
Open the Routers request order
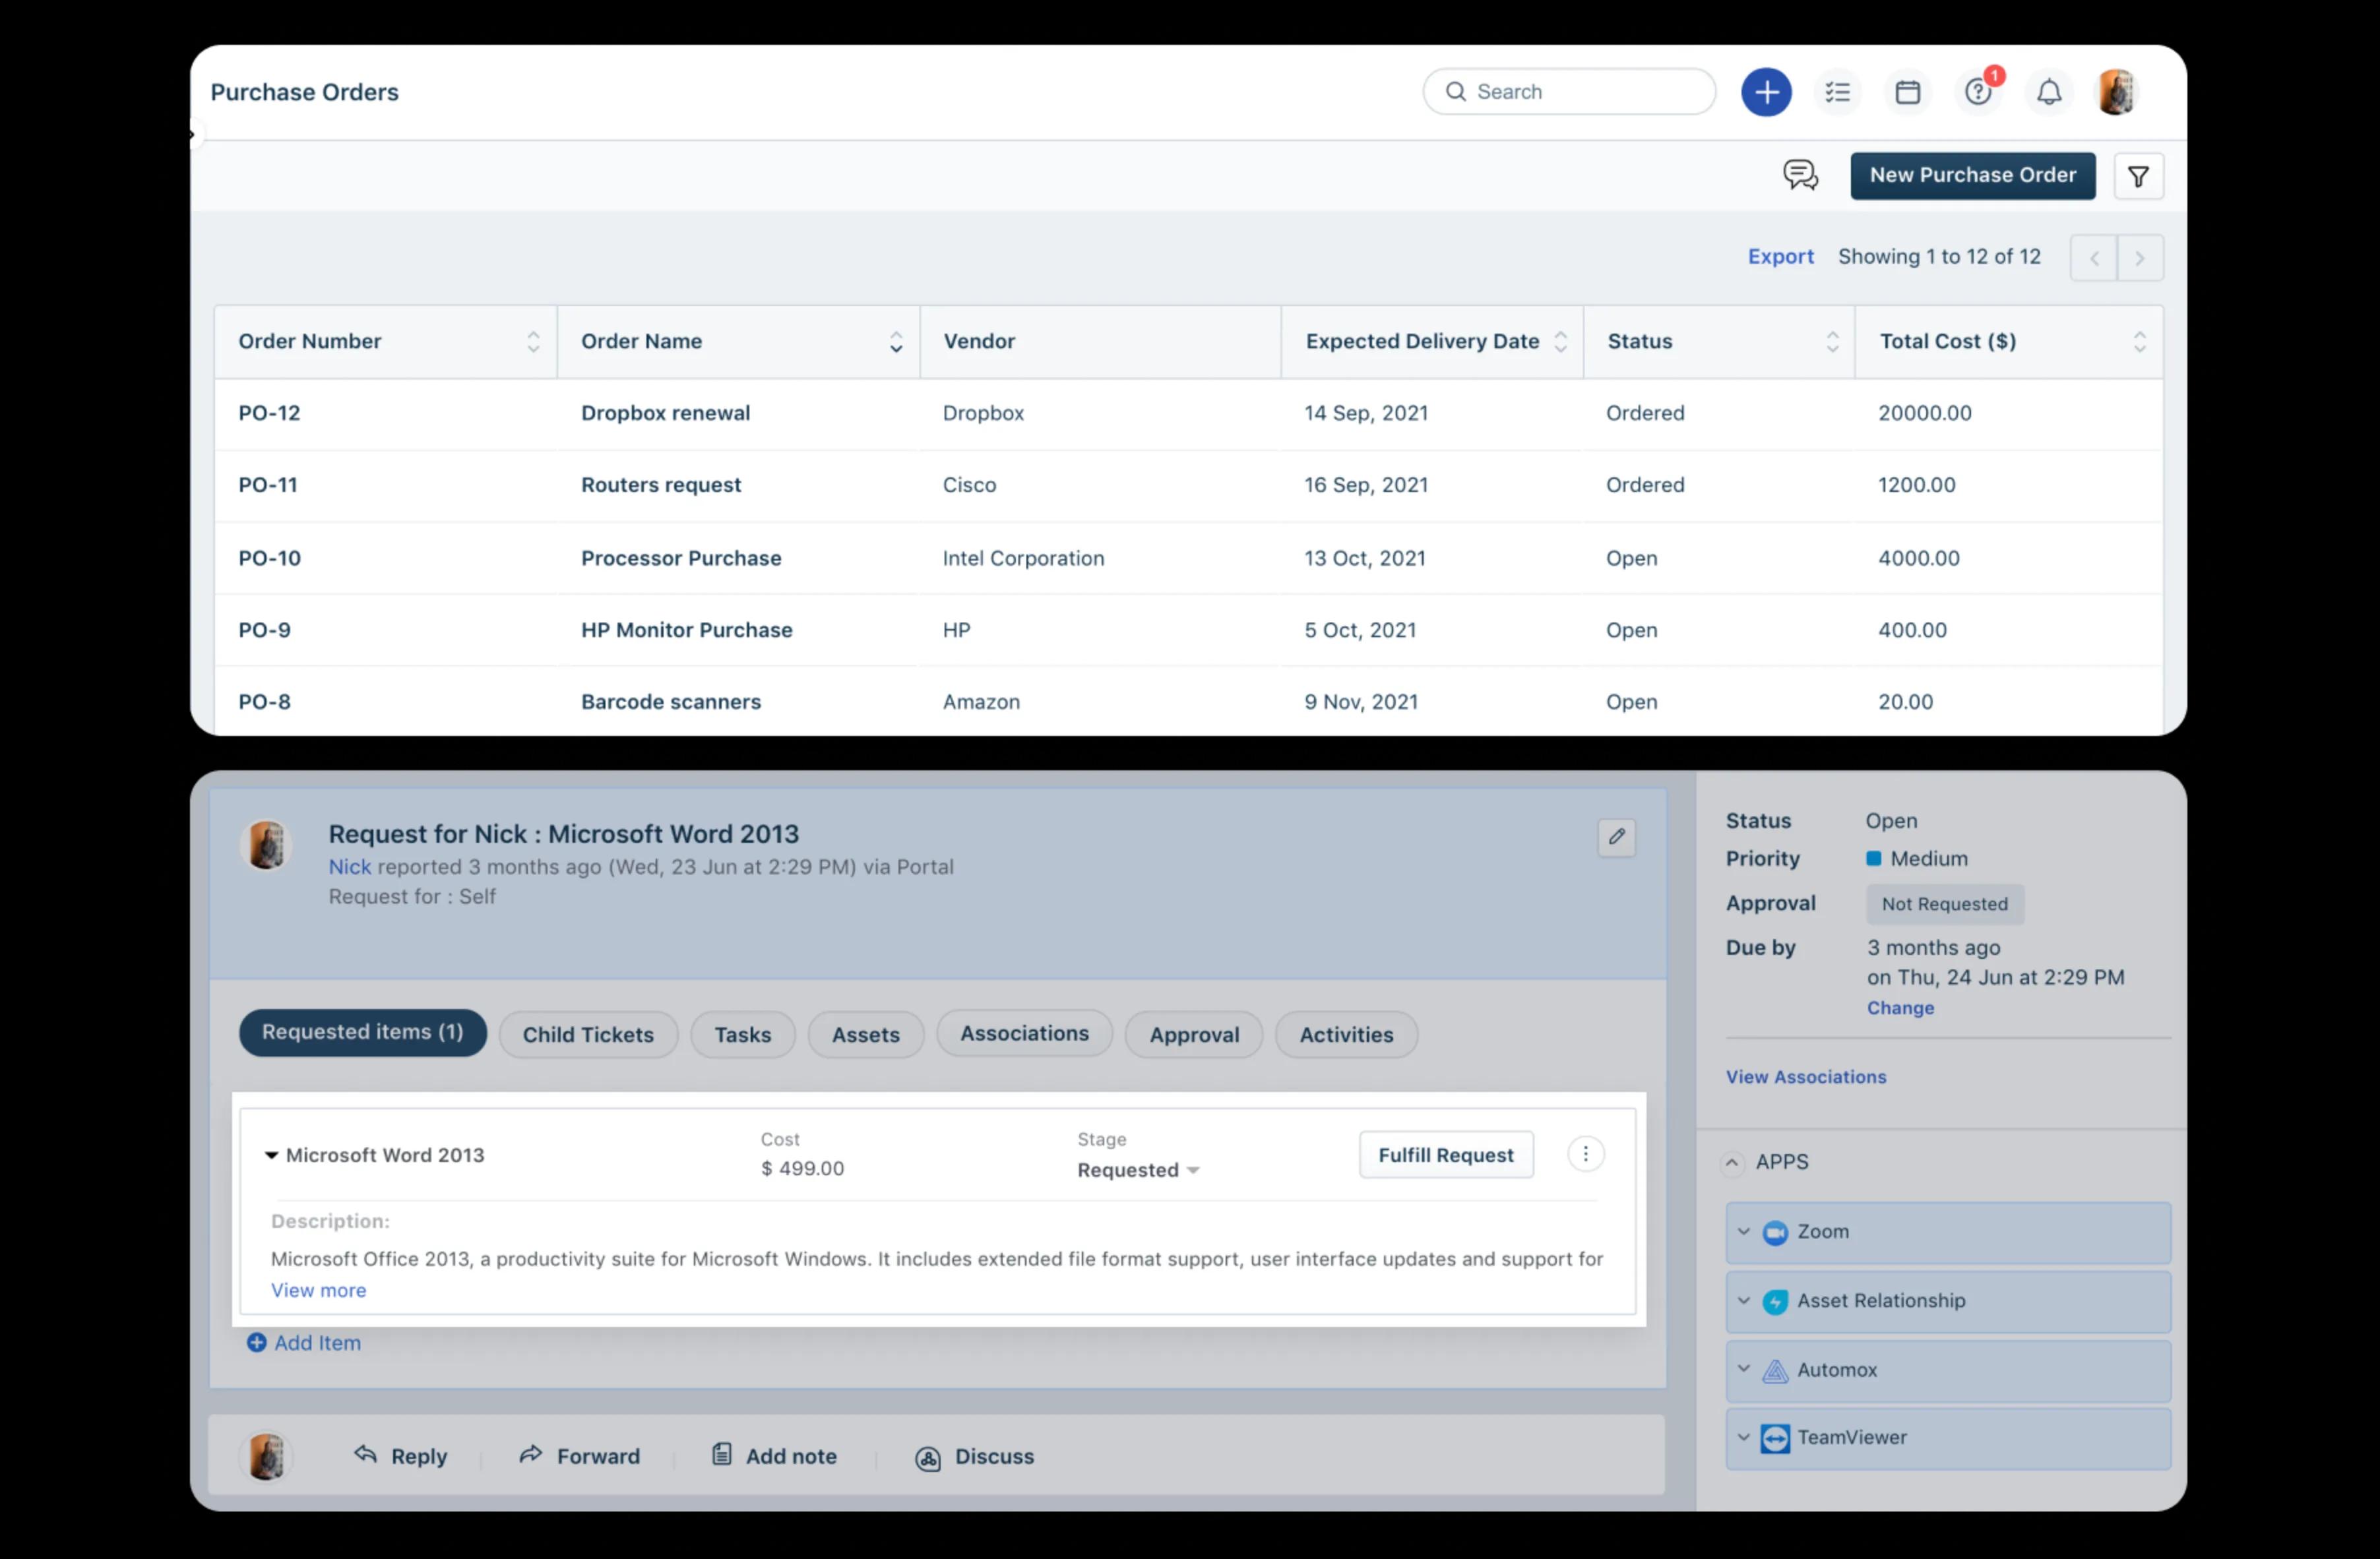click(661, 485)
